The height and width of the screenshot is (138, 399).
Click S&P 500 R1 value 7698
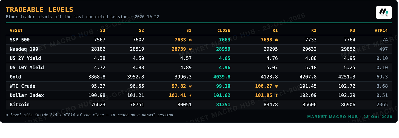click(x=267, y=40)
